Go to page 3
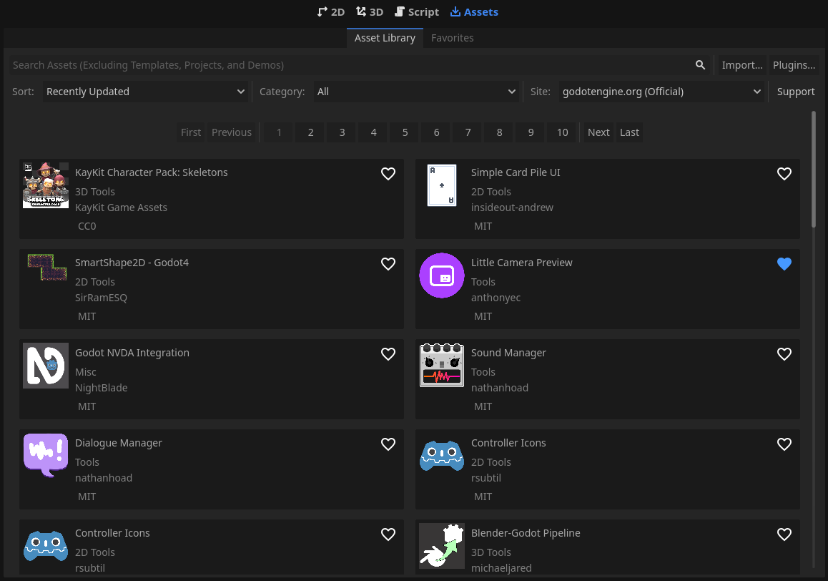 coord(342,132)
